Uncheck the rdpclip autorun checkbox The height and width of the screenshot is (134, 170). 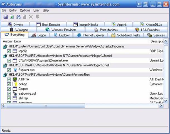tap(9, 51)
